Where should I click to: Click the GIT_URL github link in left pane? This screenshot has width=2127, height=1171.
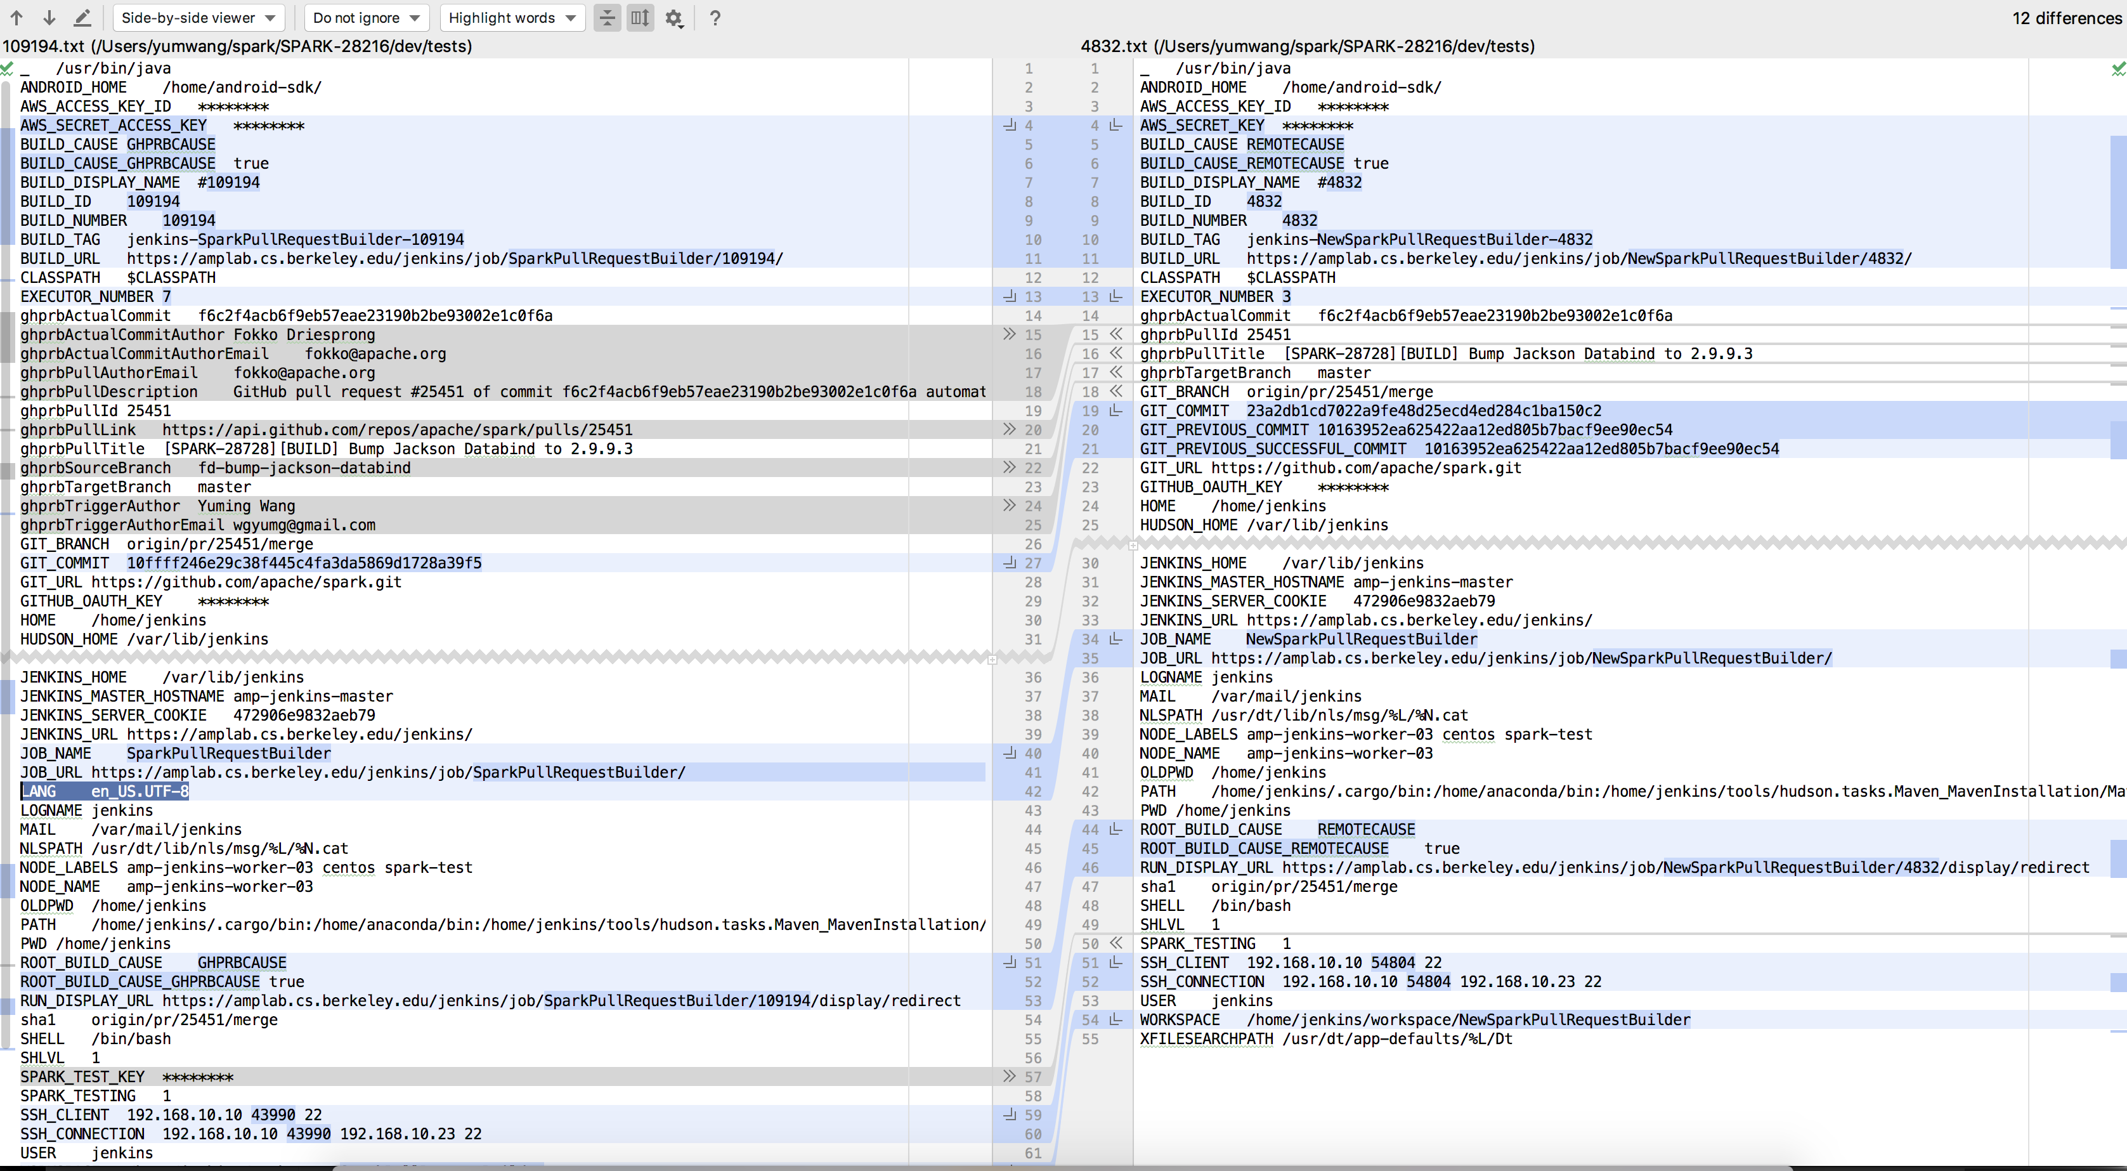tap(246, 582)
